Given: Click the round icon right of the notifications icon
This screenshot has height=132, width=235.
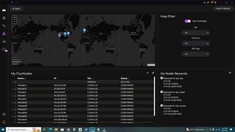Looking at the screenshot, I should pyautogui.click(x=216, y=3).
